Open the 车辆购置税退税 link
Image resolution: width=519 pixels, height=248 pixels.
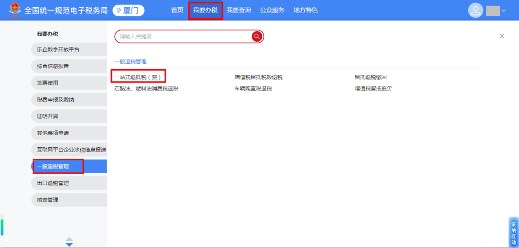pyautogui.click(x=253, y=89)
